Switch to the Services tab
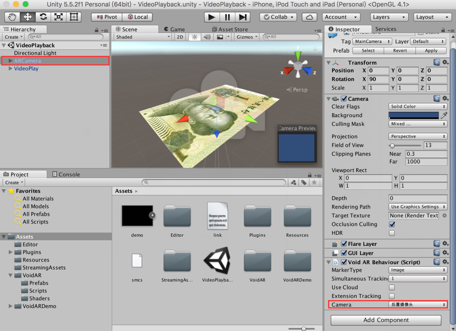The height and width of the screenshot is (331, 456). [x=386, y=29]
